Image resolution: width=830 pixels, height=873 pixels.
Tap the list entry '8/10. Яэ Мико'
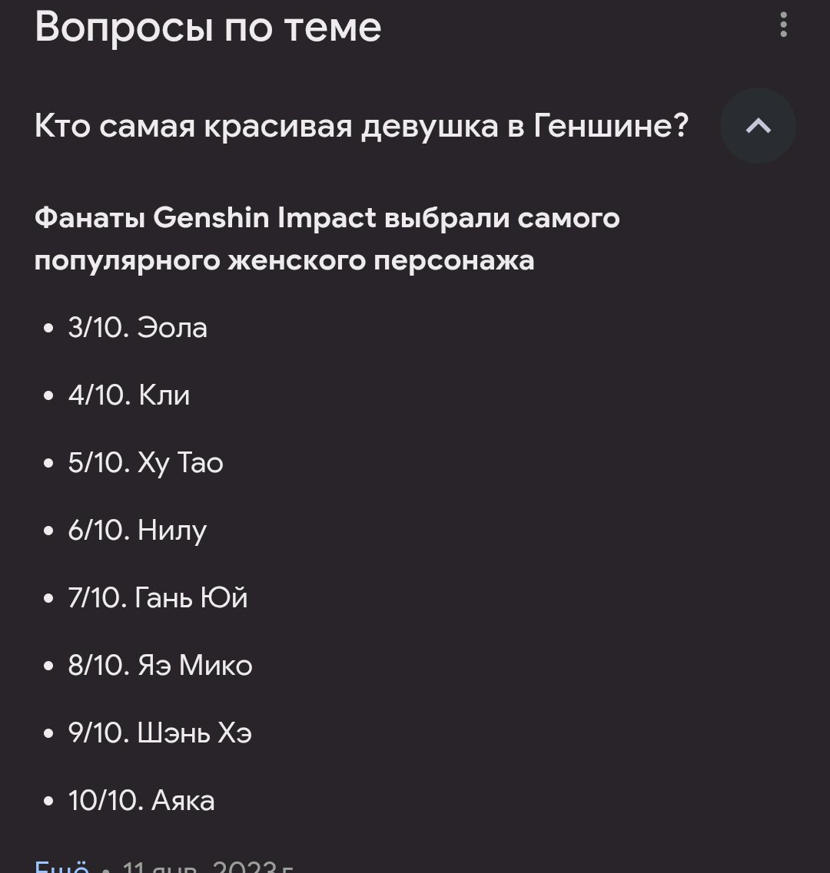(160, 666)
